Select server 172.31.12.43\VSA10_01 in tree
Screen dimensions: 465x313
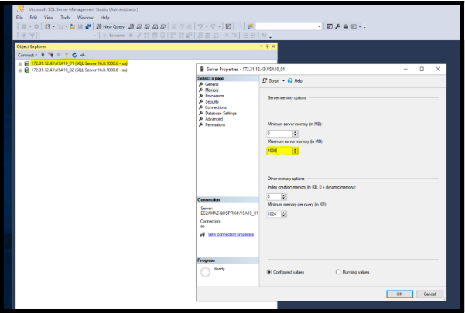click(79, 63)
